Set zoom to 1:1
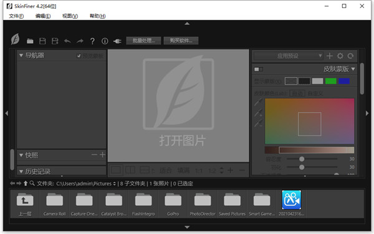Image resolution: width=374 pixels, height=234 pixels. pyautogui.click(x=199, y=171)
